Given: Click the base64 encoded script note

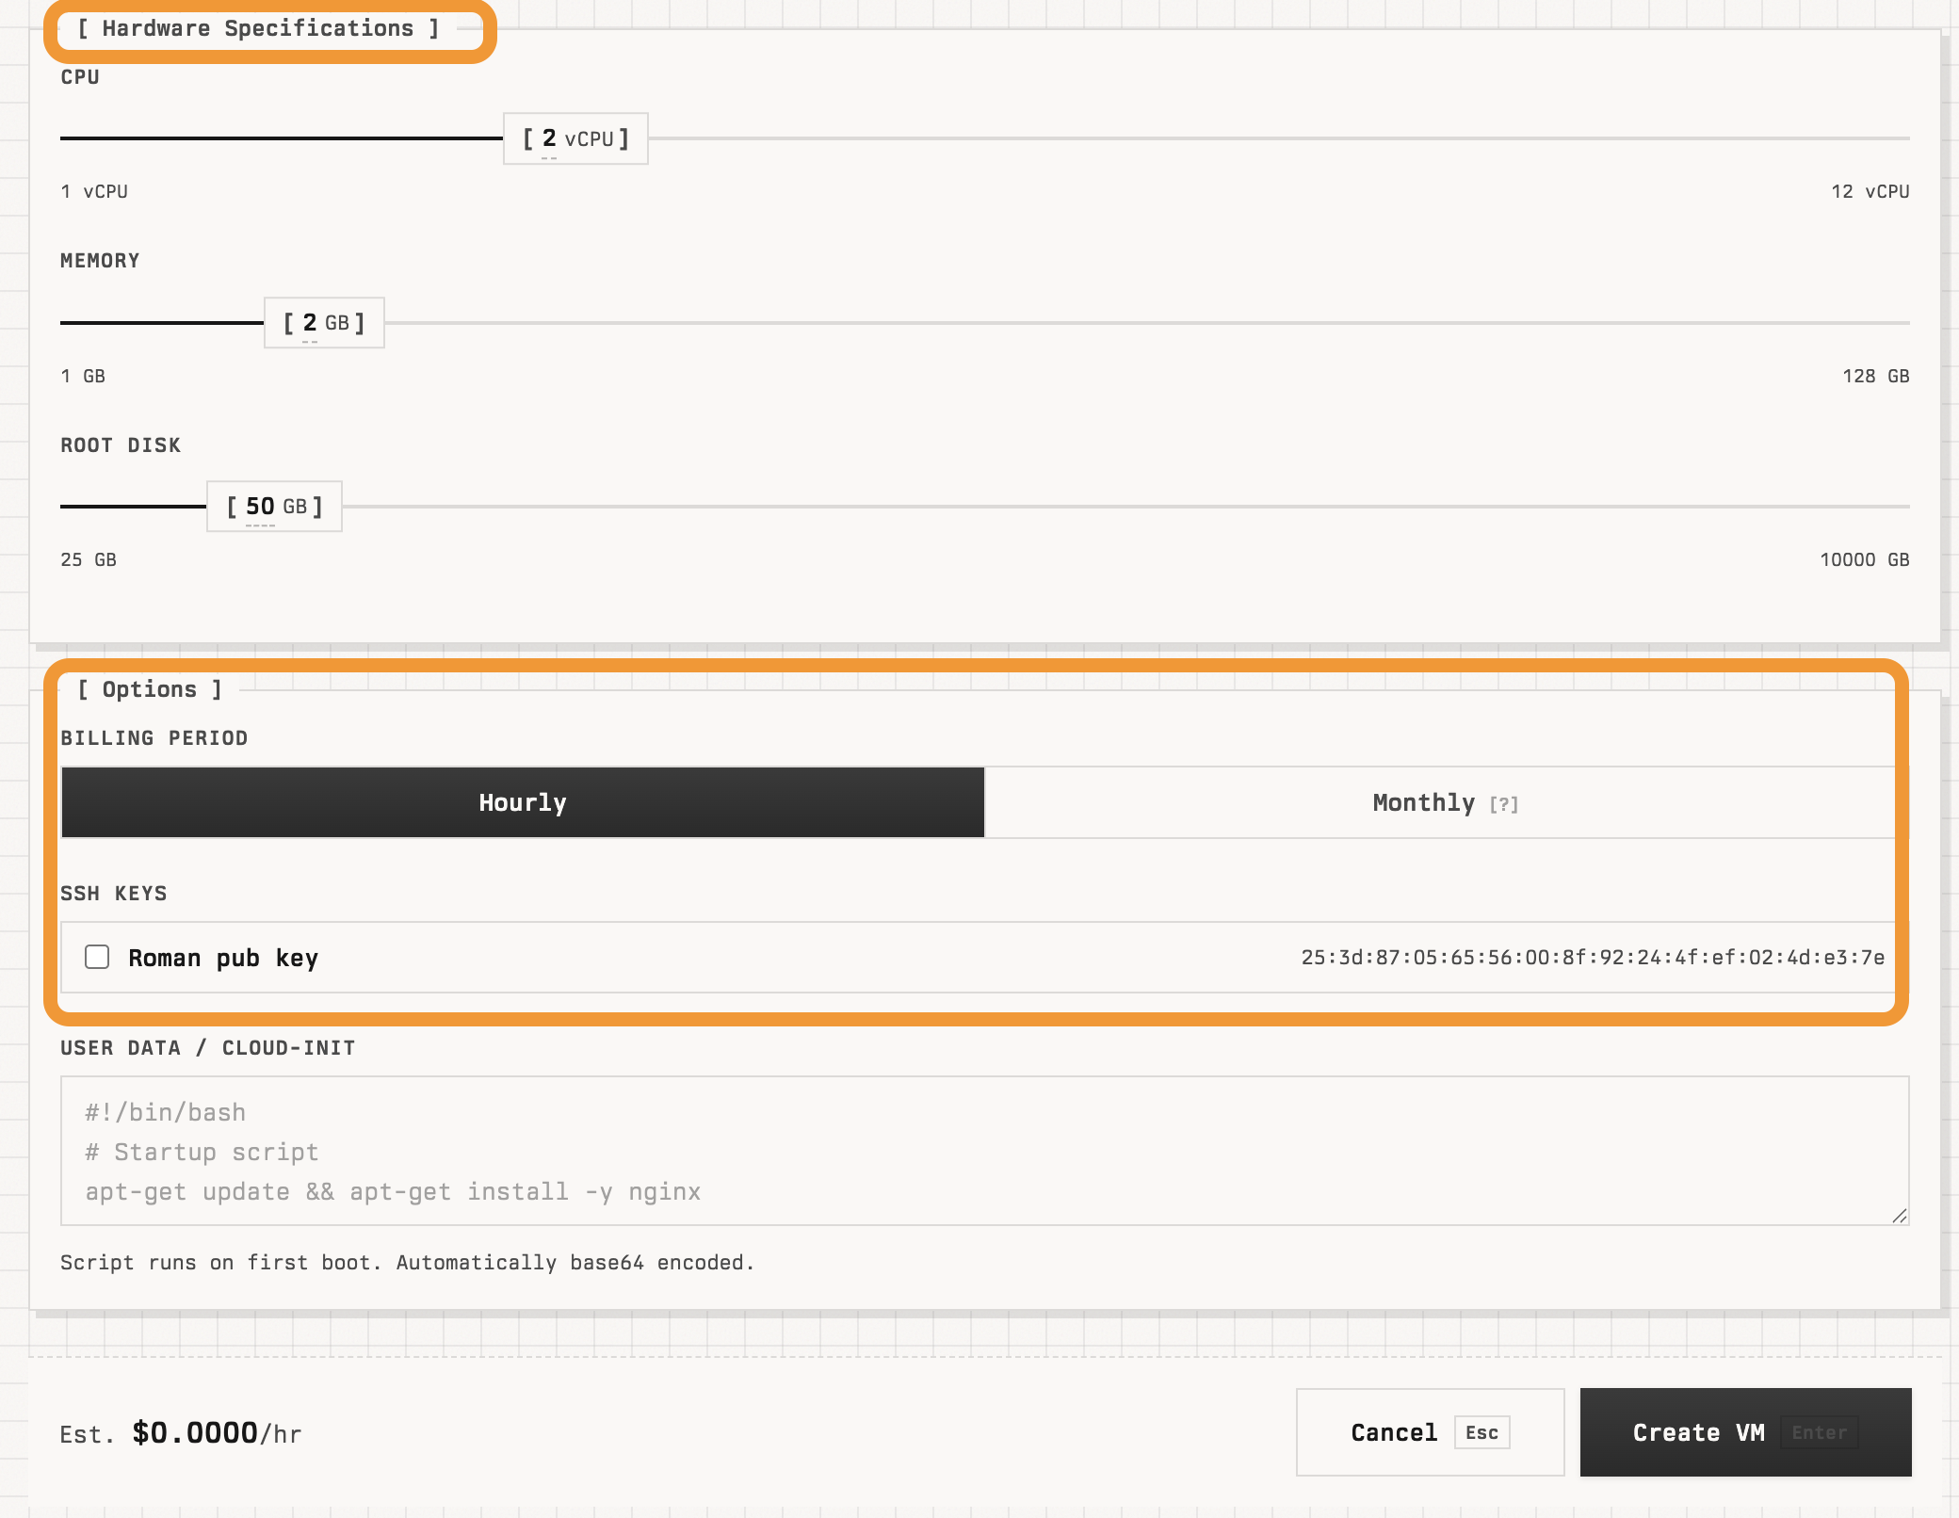Looking at the screenshot, I should (x=408, y=1263).
